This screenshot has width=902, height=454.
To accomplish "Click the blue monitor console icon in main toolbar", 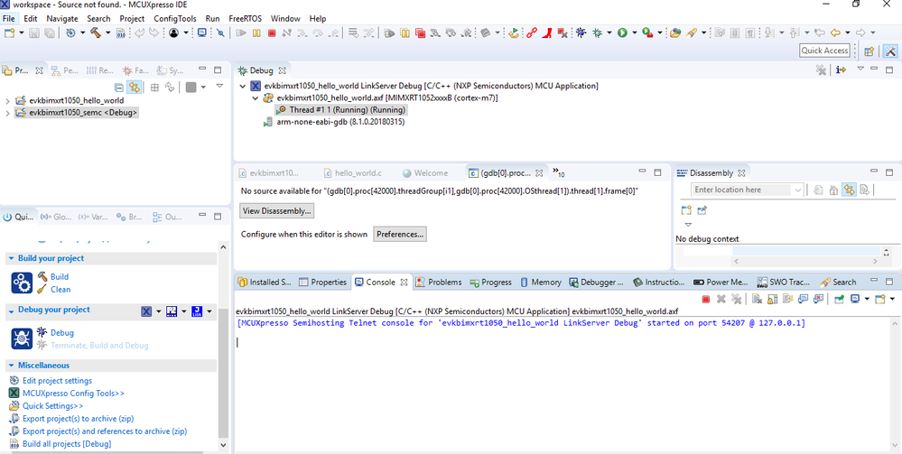I will pos(202,32).
